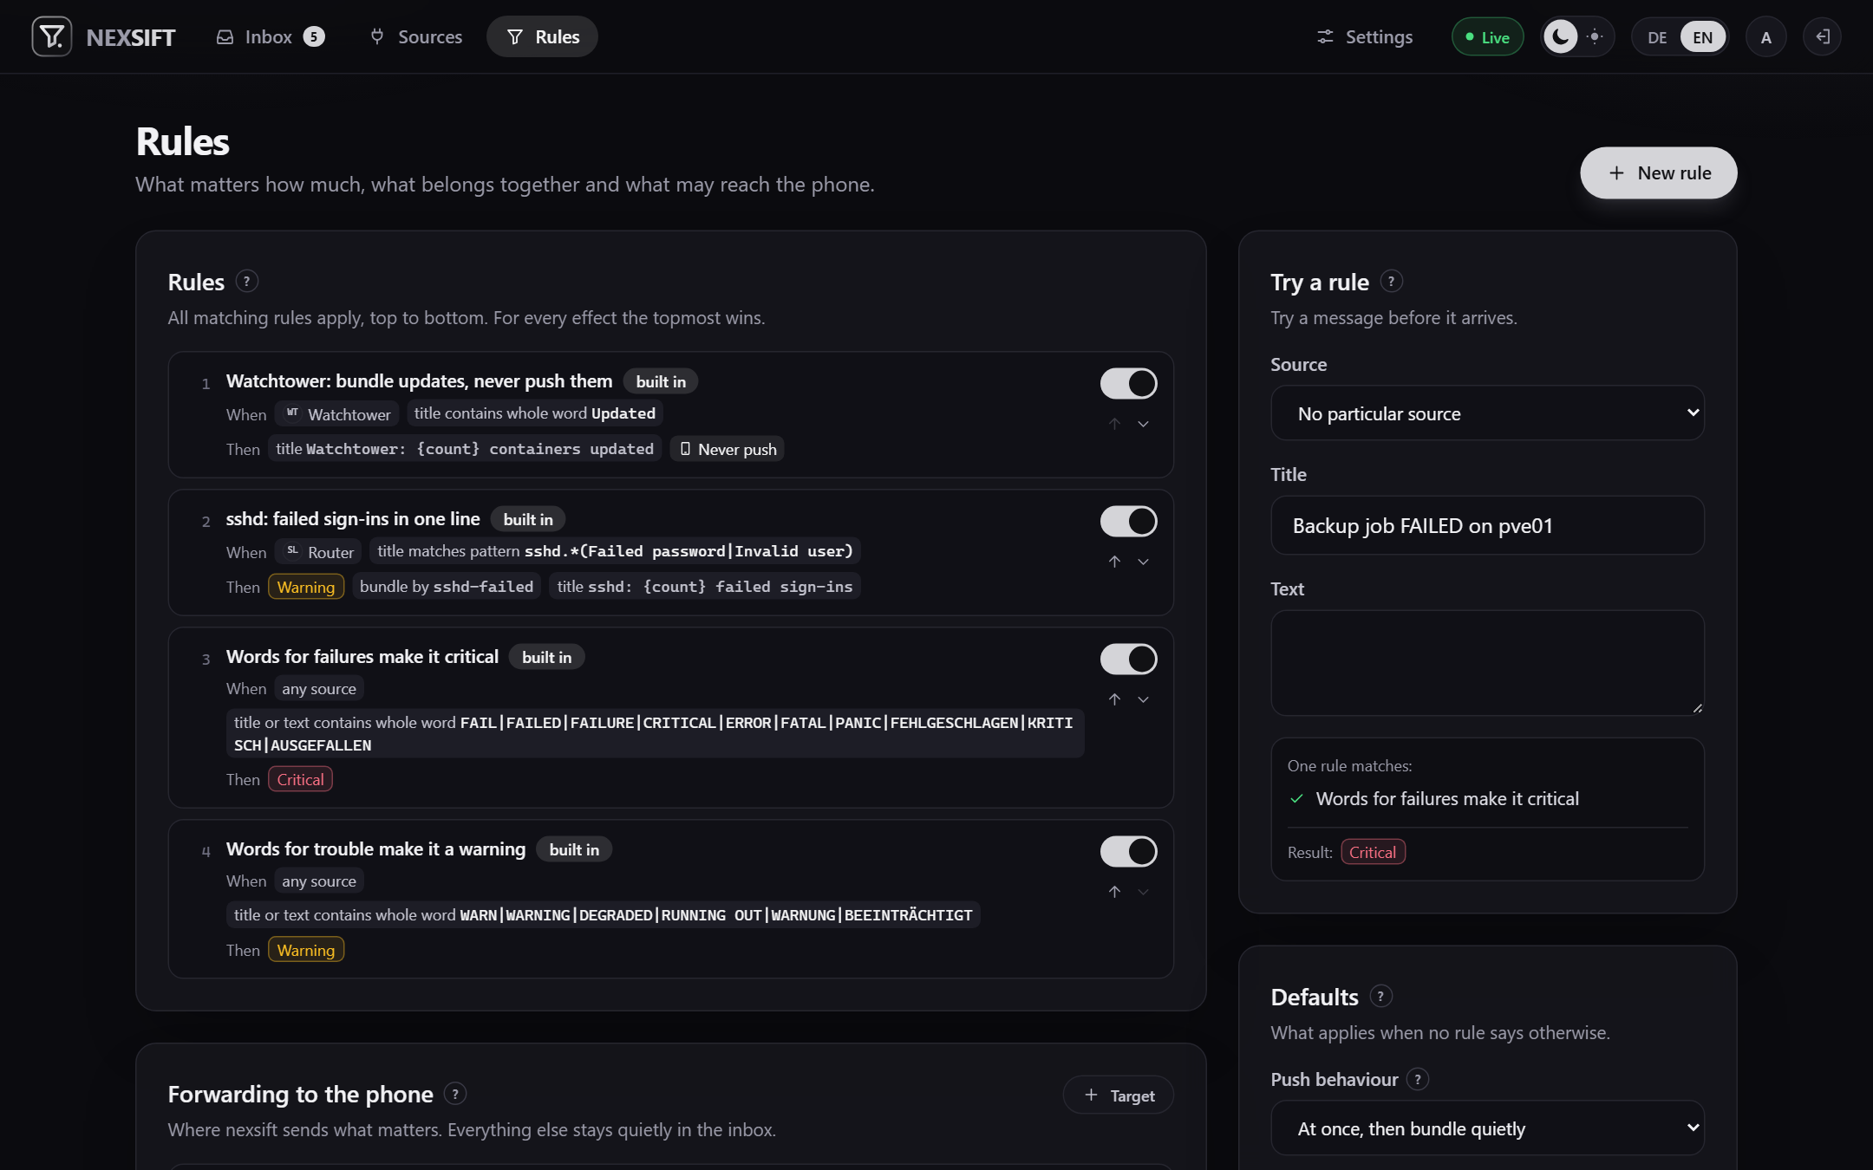
Task: Select the Rules tab
Action: 542,36
